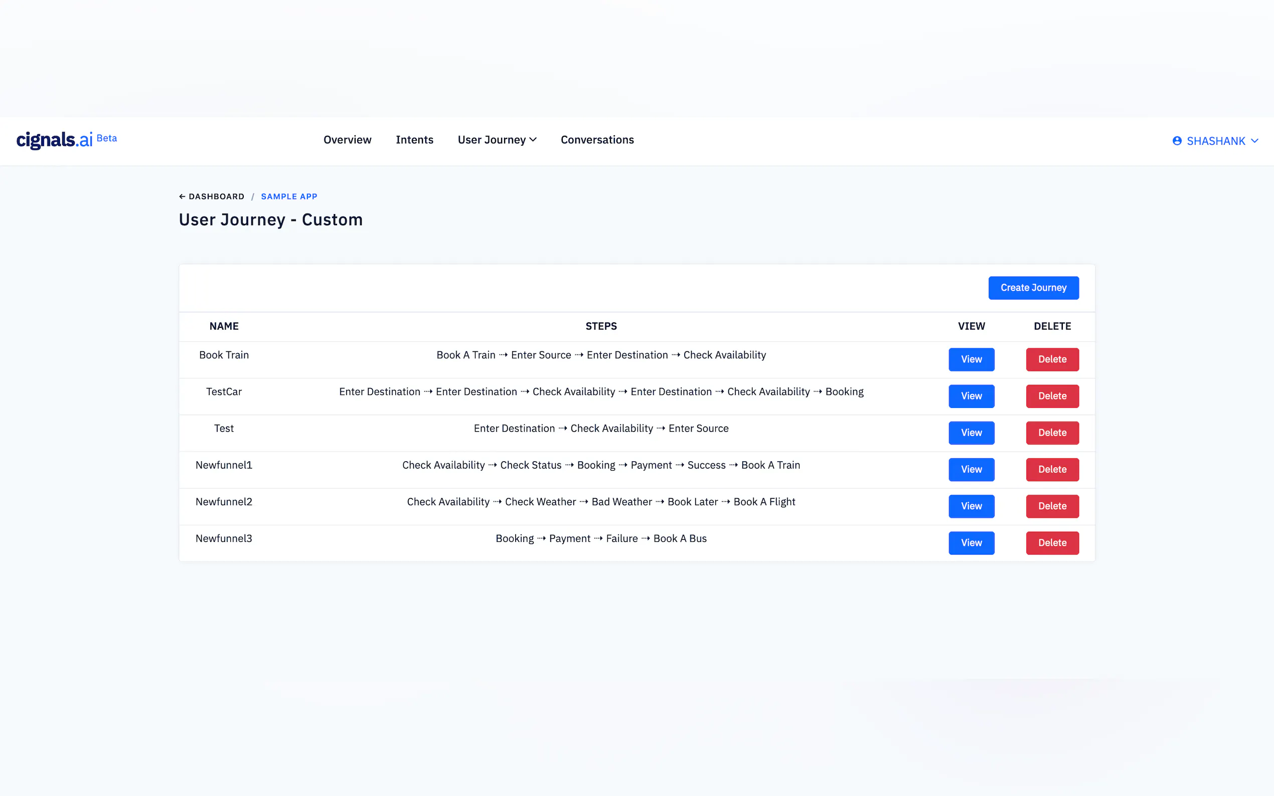
Task: View the Newfunnel1 journey
Action: coord(971,470)
